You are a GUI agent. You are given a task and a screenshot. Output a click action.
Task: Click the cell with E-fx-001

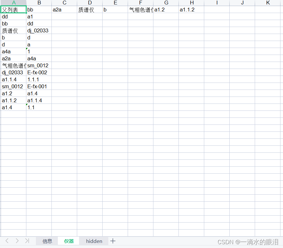pyautogui.click(x=39, y=87)
